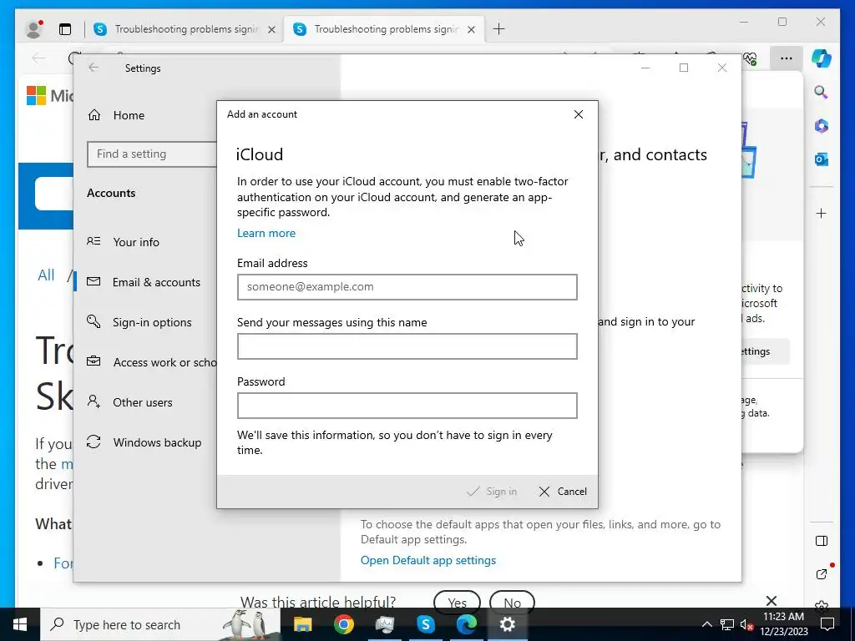Launch Google Chrome from taskbar
Screen dimensions: 855x641
pos(343,624)
